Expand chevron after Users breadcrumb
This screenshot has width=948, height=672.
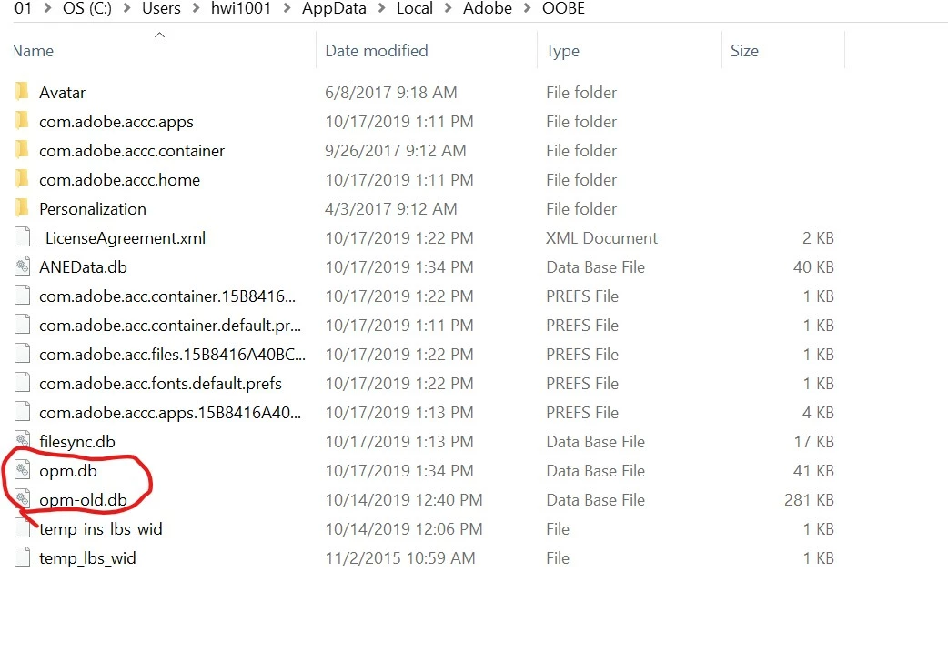click(196, 8)
